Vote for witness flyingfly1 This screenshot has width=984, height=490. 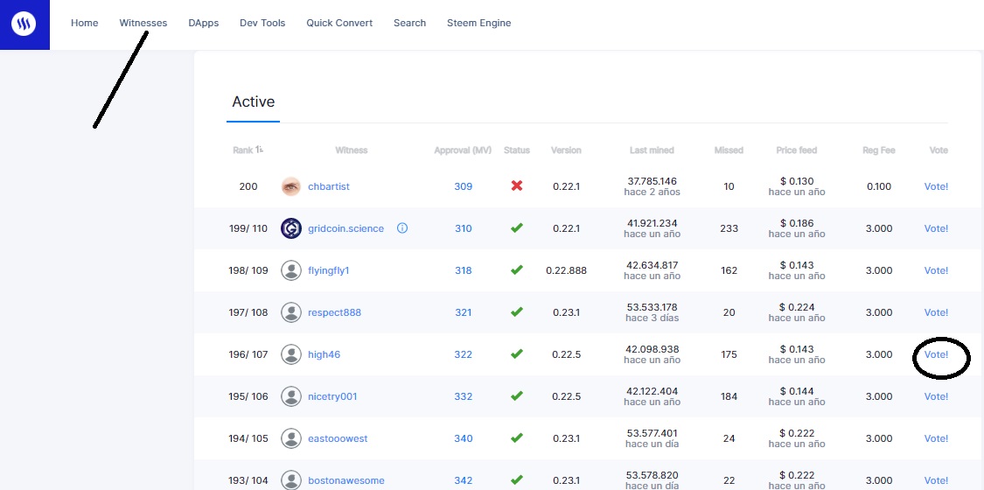pyautogui.click(x=936, y=270)
